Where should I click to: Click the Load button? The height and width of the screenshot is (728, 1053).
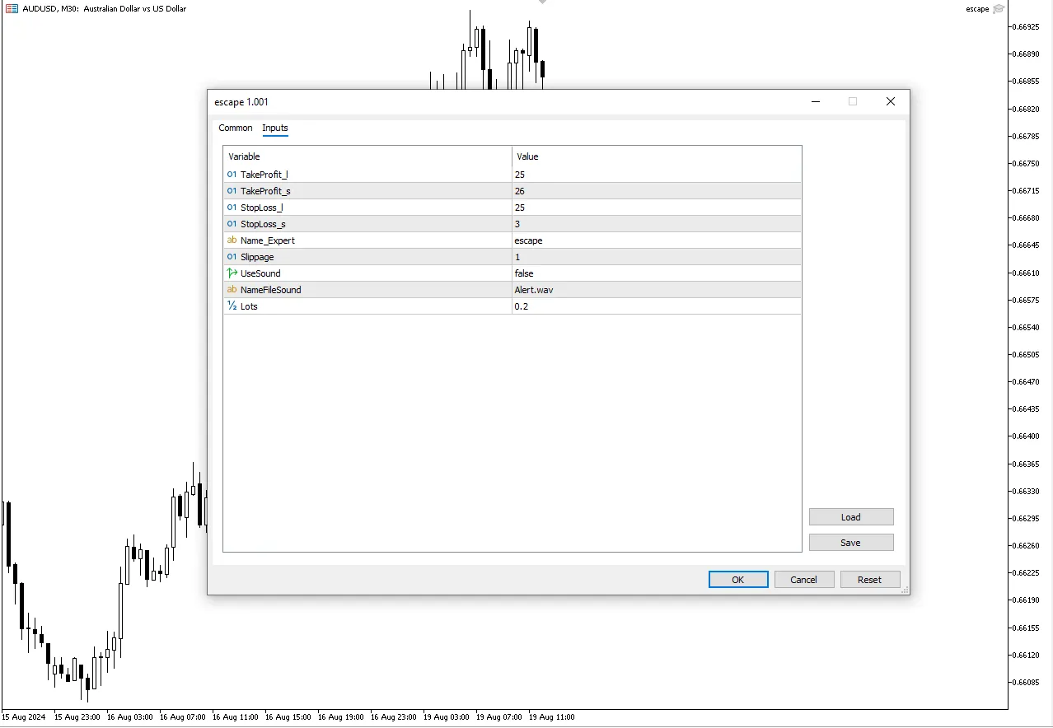850,516
